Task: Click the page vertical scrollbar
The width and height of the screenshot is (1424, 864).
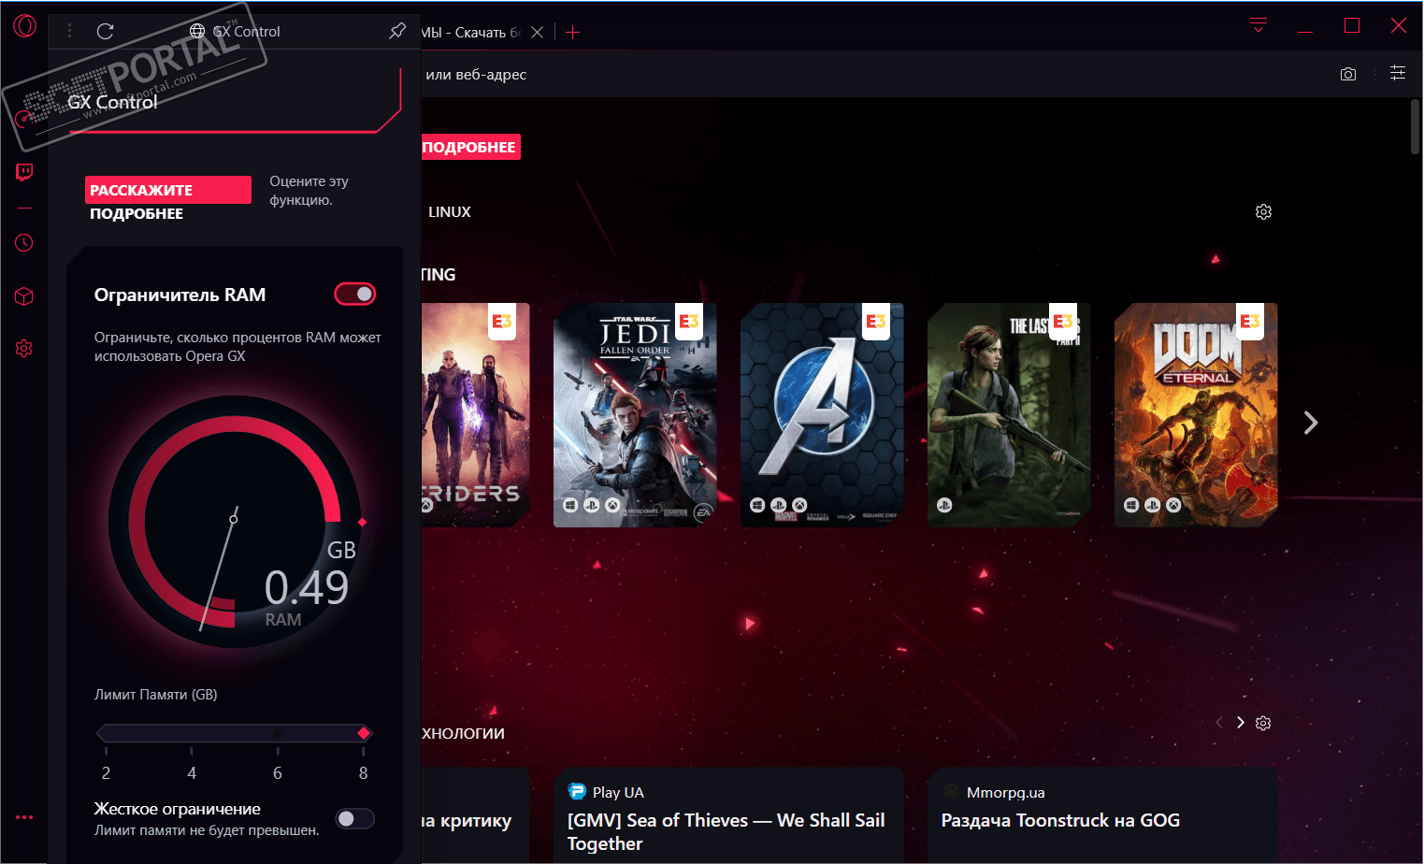Action: (x=1415, y=126)
